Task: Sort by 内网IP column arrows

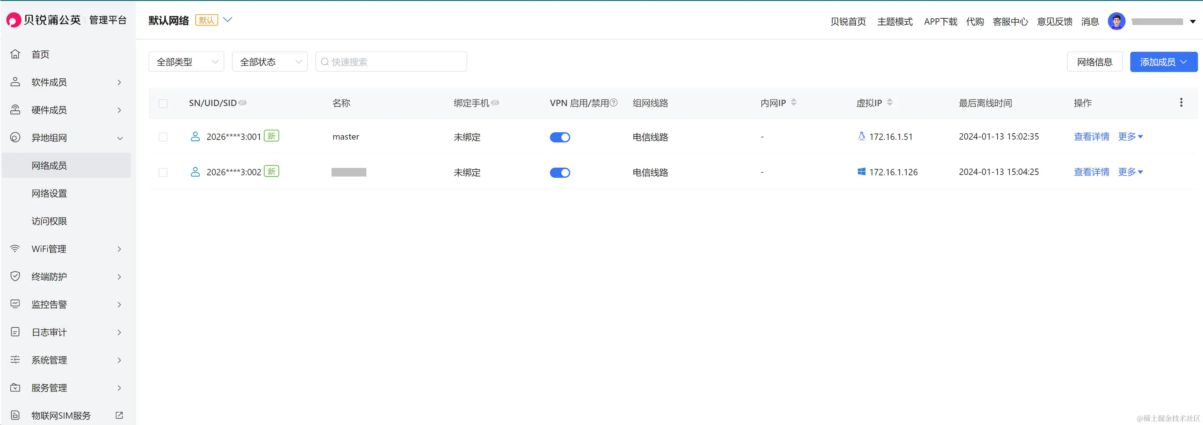Action: pos(793,102)
